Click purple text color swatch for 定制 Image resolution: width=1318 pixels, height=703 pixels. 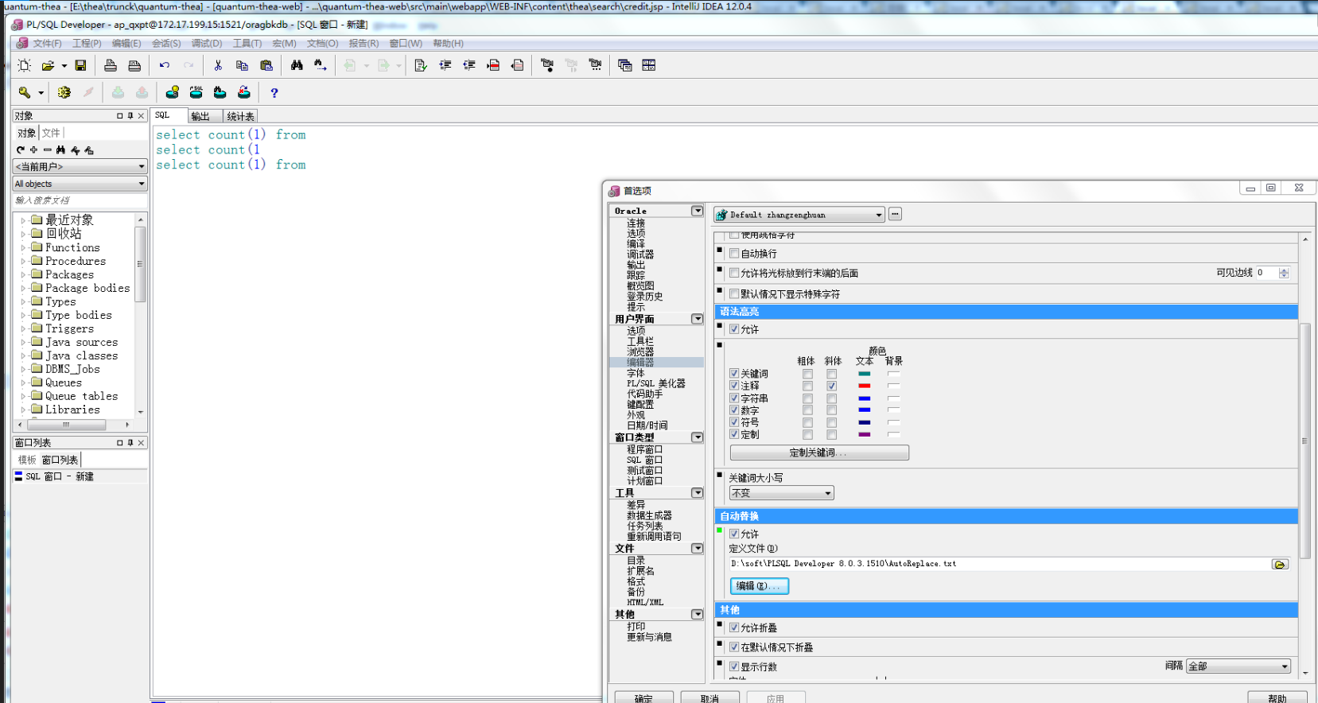pyautogui.click(x=865, y=434)
